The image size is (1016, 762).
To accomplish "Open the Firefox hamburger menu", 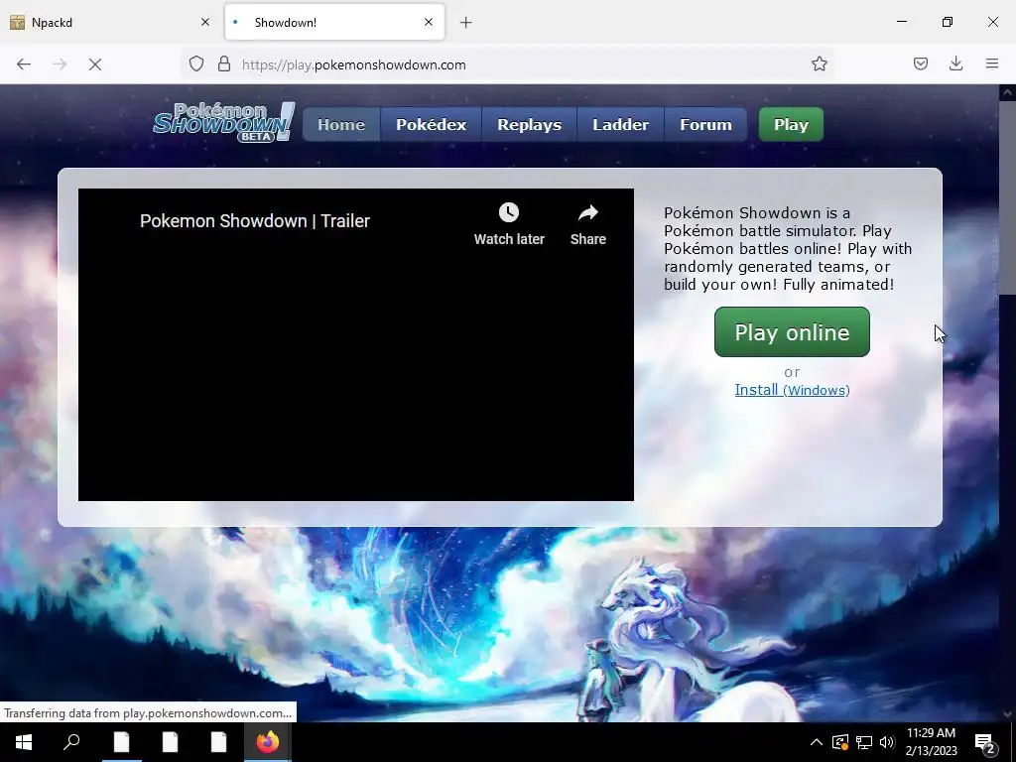I will [x=992, y=63].
